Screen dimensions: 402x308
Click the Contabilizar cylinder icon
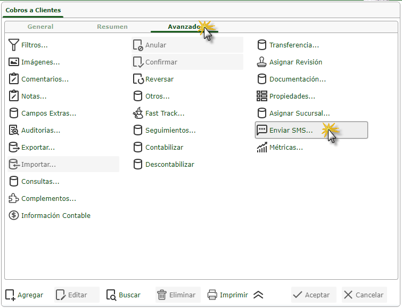tap(138, 147)
